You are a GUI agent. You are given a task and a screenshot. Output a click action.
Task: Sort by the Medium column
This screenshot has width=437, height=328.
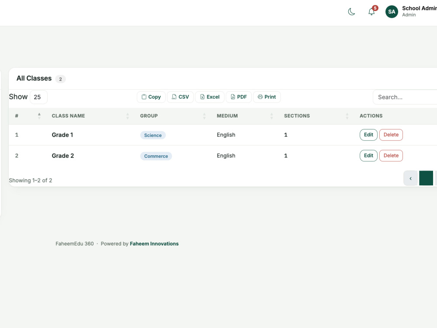pyautogui.click(x=245, y=116)
